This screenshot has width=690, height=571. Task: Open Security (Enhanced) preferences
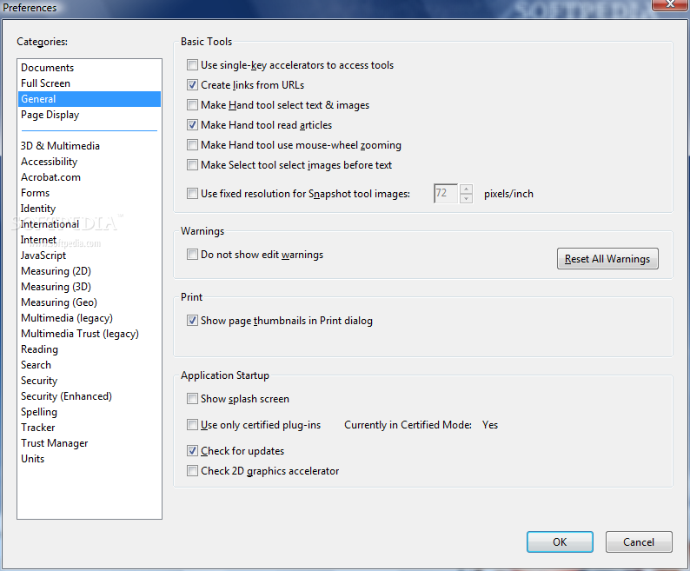coord(90,396)
